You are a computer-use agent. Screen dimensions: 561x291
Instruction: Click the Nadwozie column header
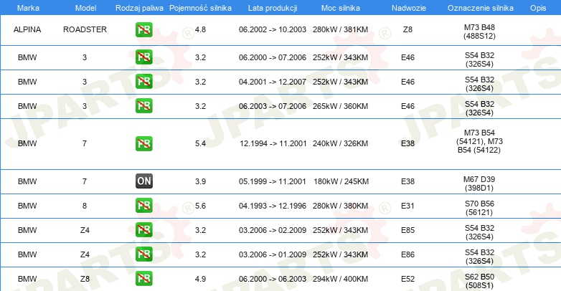(x=409, y=8)
